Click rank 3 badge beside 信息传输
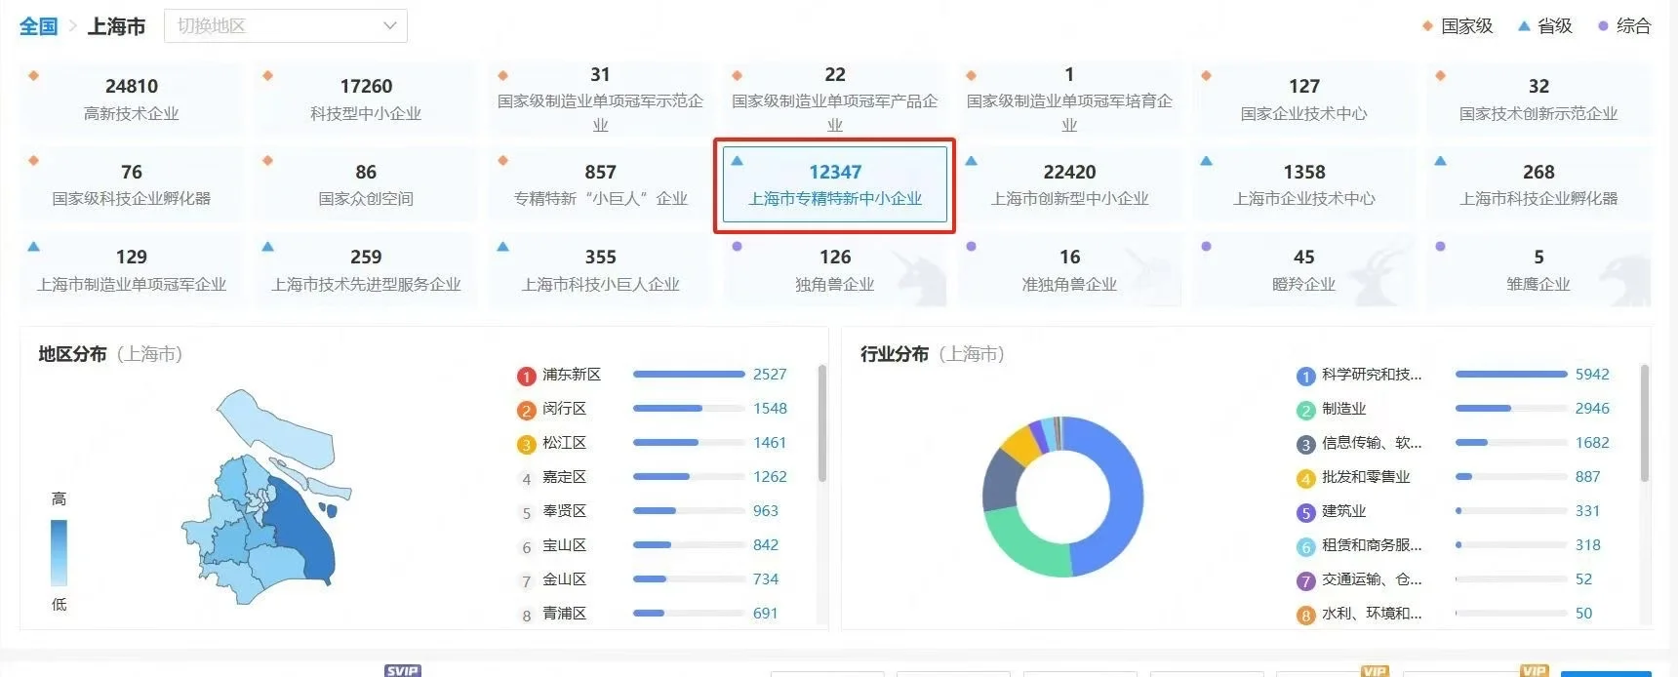The image size is (1678, 677). click(1306, 445)
